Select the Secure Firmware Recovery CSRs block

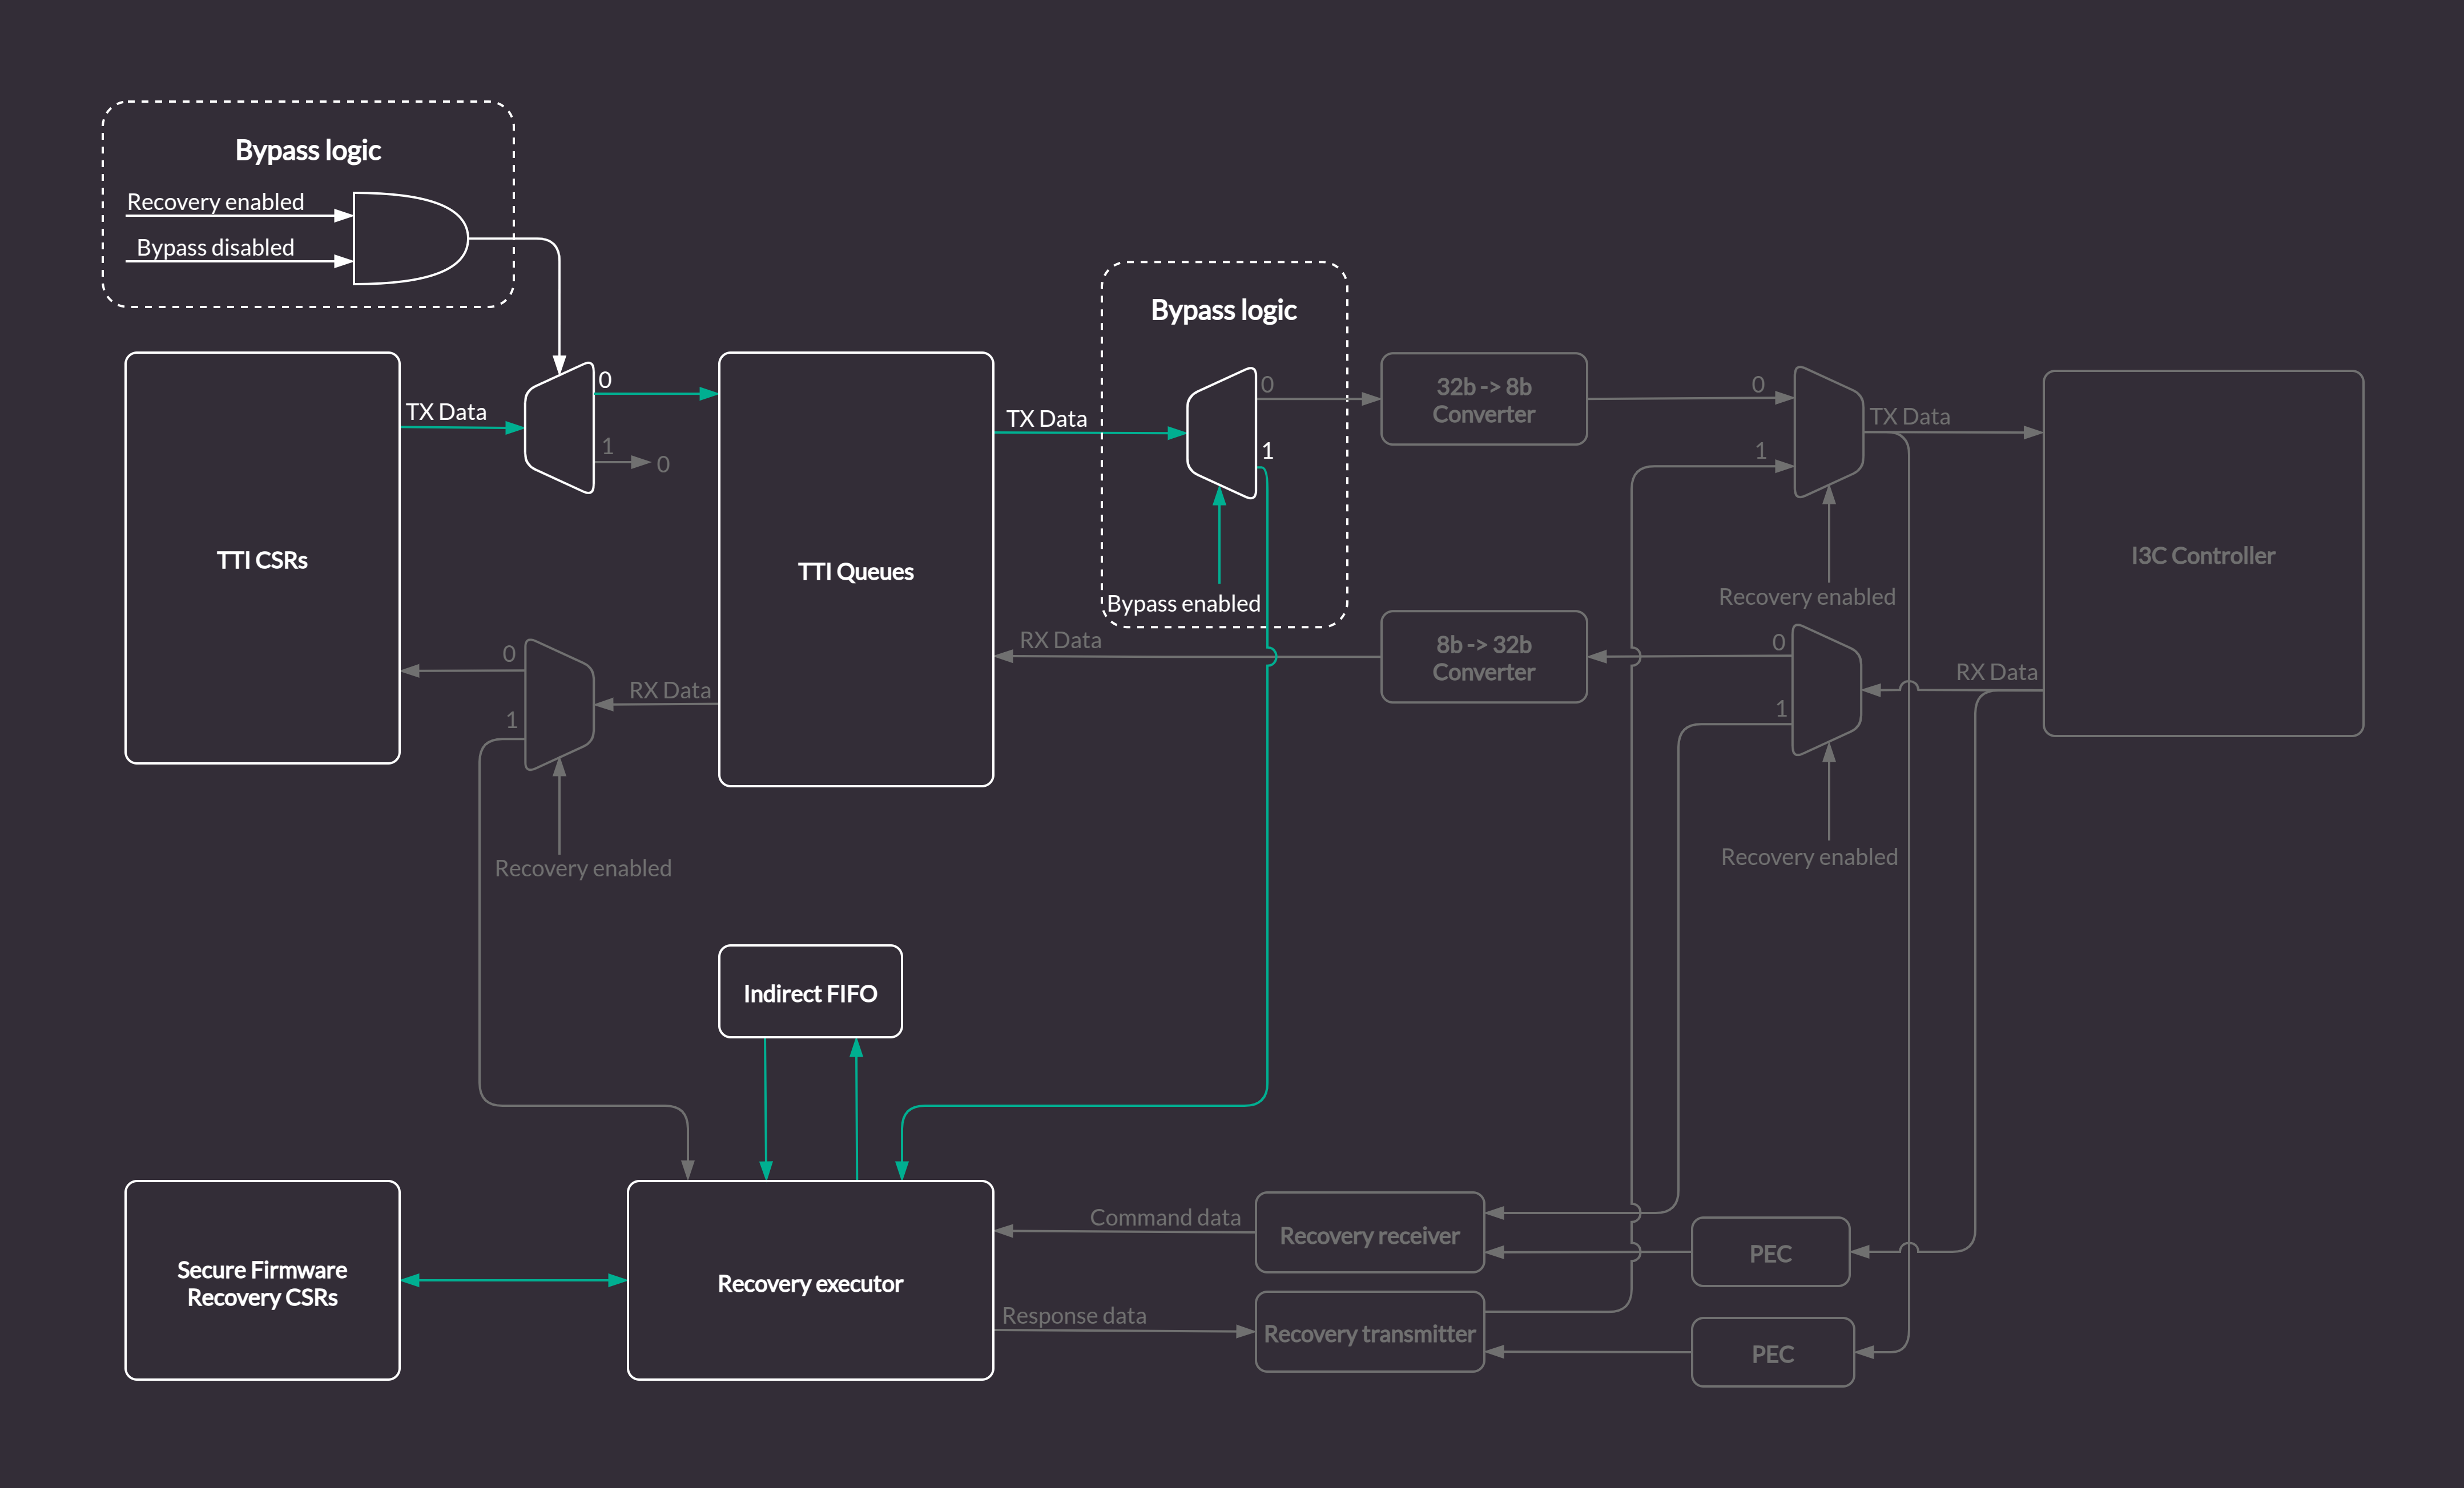(x=262, y=1282)
